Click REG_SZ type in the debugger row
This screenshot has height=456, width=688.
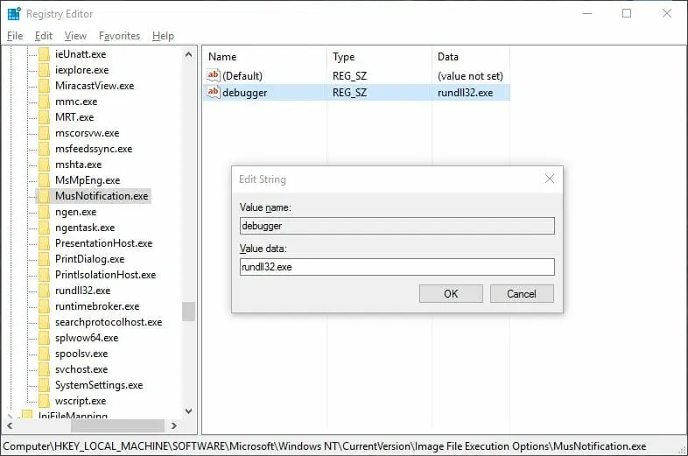tap(349, 93)
